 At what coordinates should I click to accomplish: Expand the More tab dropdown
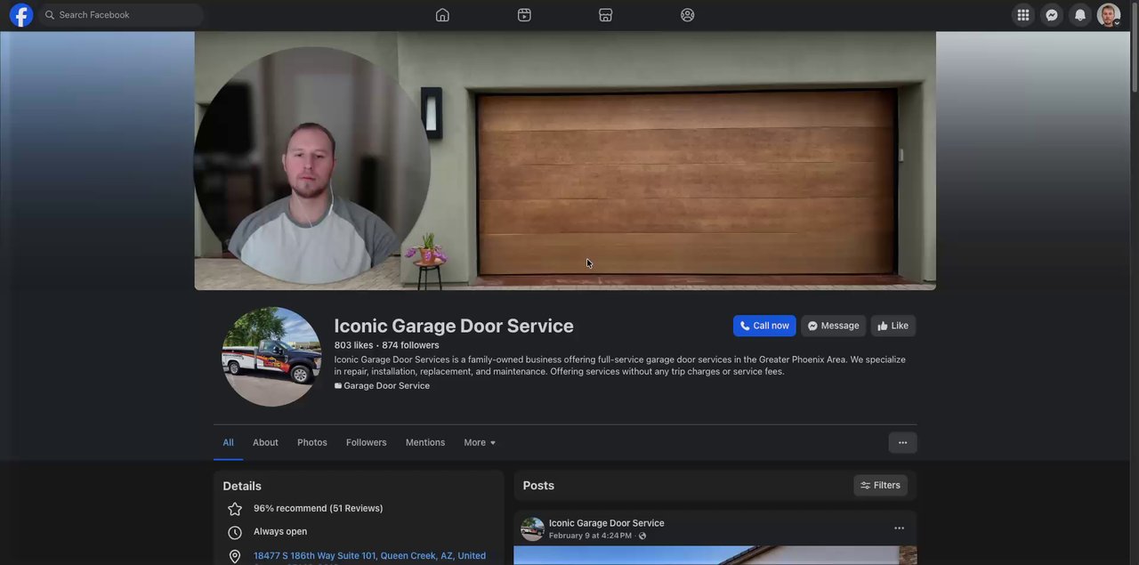tap(480, 442)
